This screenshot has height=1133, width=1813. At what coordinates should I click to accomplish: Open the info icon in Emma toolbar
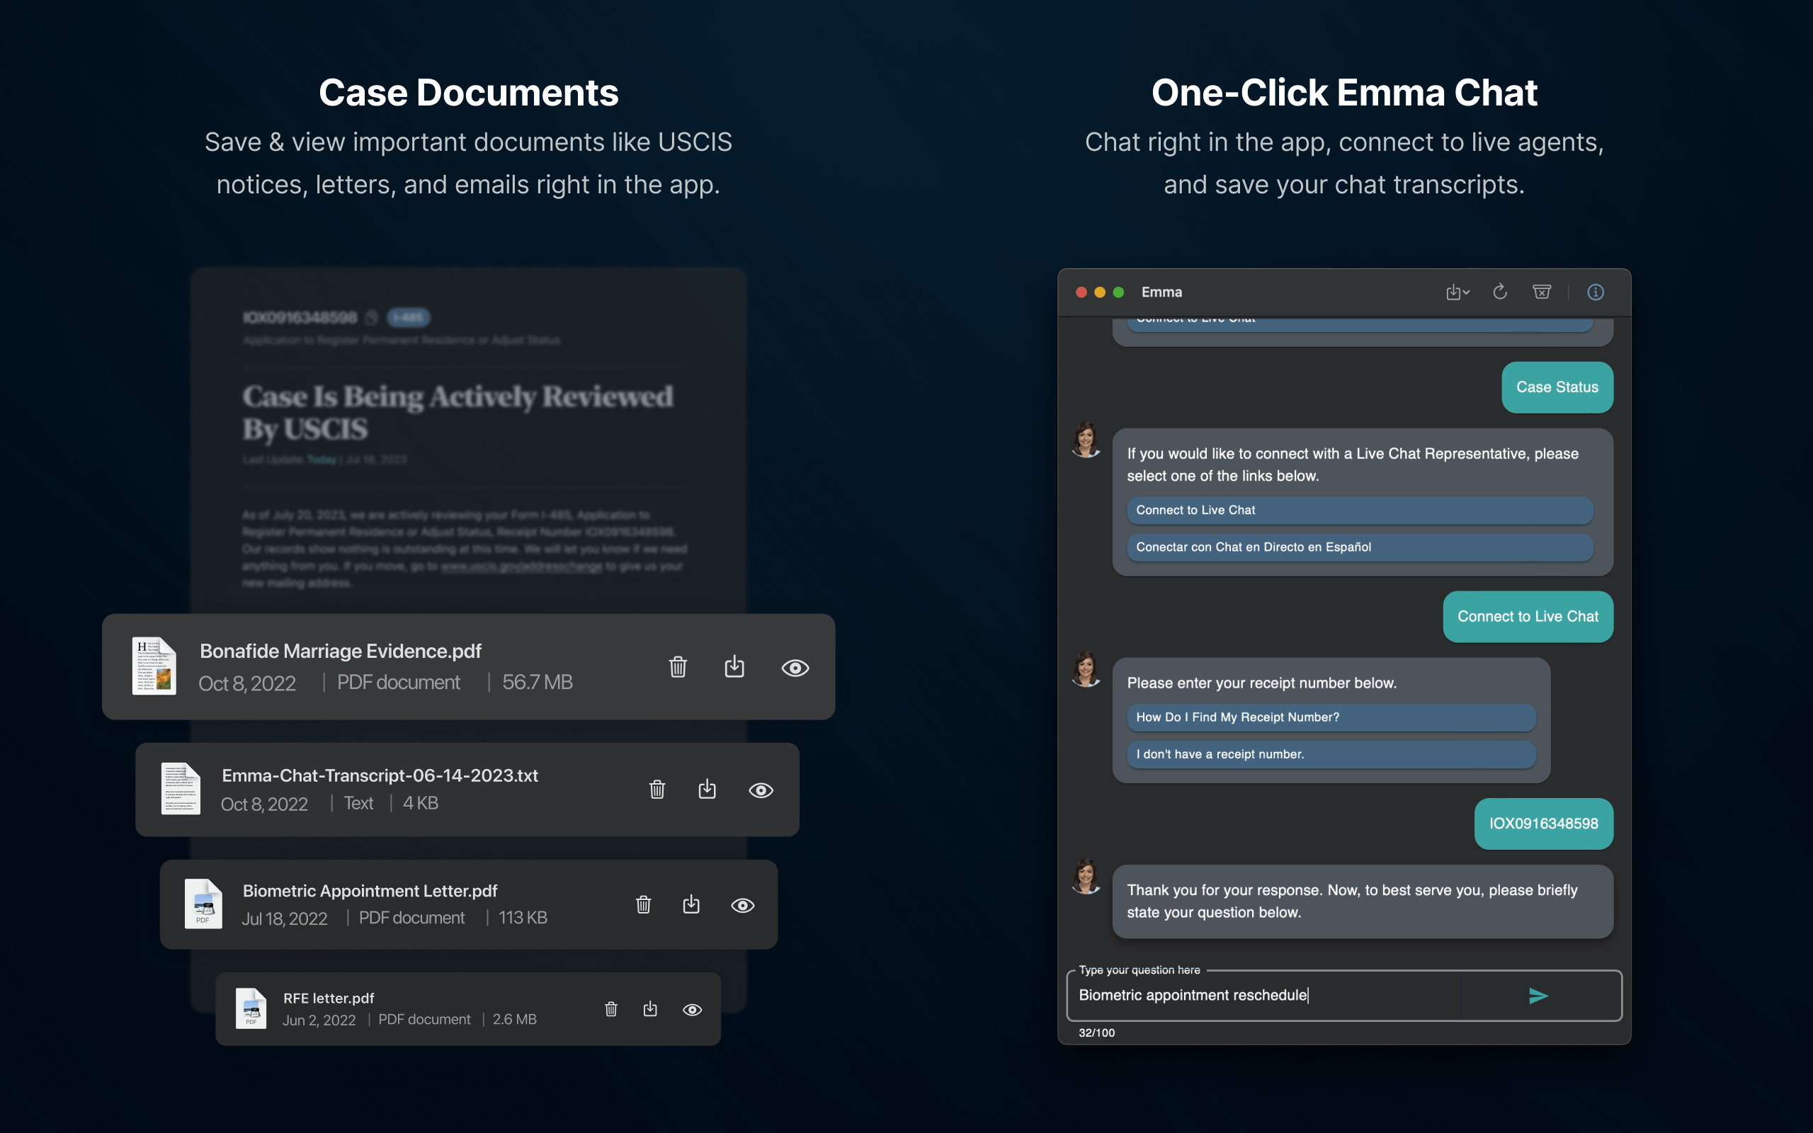1596,292
